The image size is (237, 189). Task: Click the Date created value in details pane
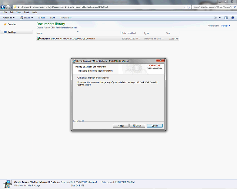pos(125,182)
